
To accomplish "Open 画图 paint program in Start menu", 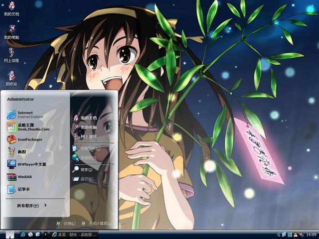I will pos(16,151).
